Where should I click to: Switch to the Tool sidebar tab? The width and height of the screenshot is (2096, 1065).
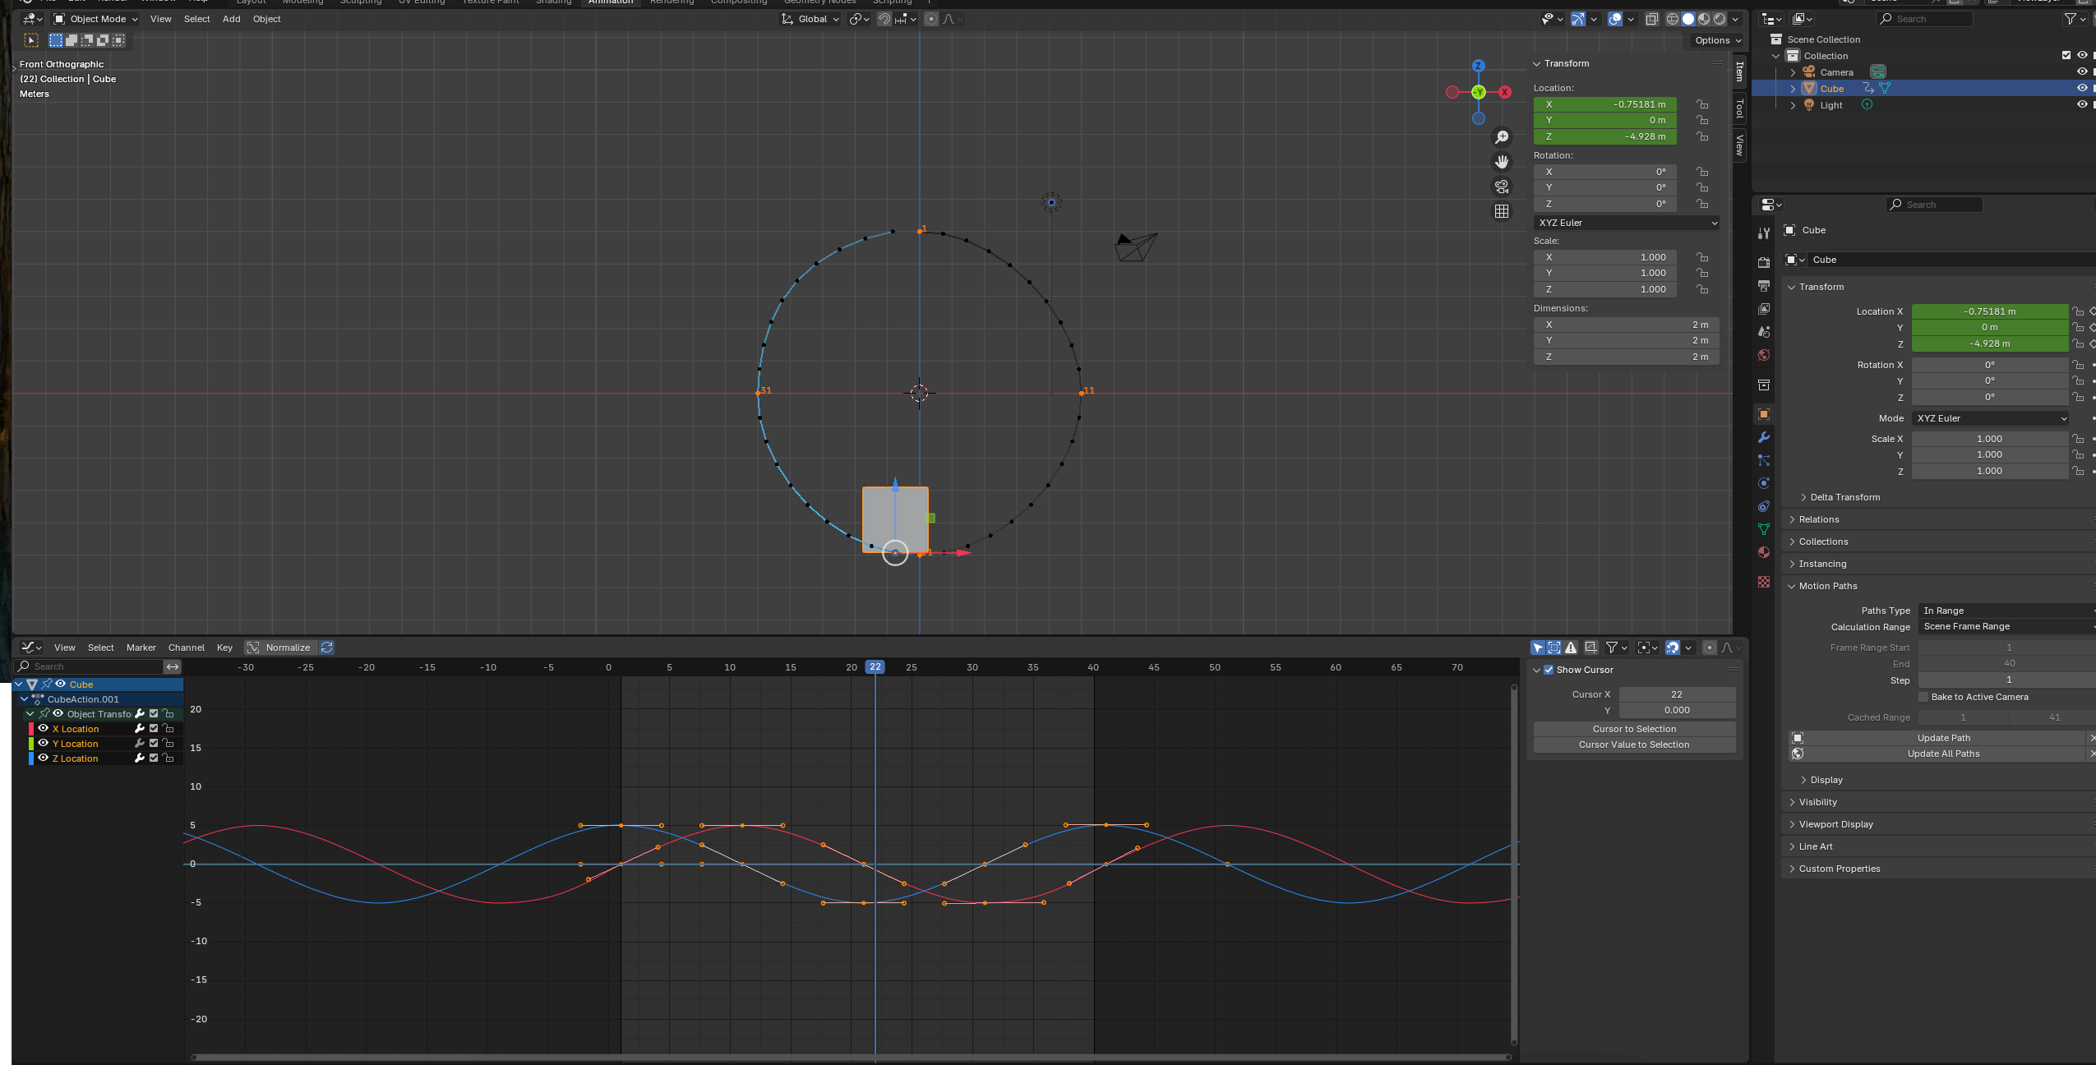coord(1739,108)
